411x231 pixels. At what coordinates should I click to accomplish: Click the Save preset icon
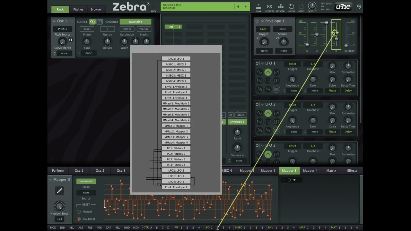(x=258, y=6)
